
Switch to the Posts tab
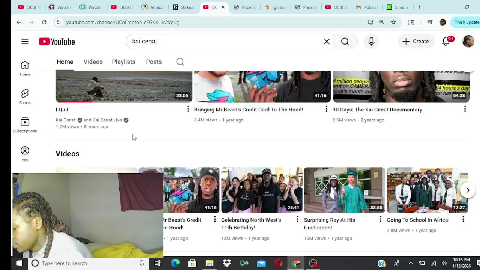[154, 62]
